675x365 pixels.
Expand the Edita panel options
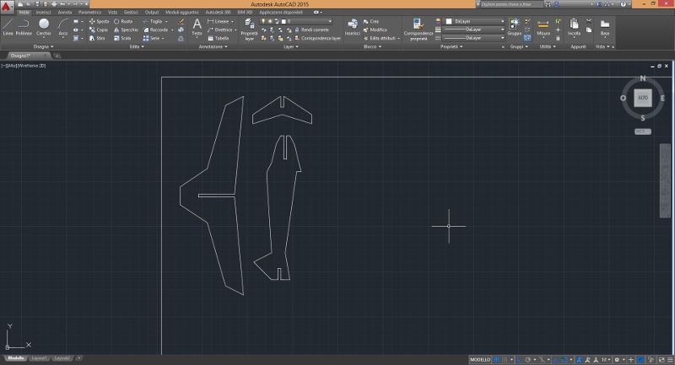(x=137, y=47)
